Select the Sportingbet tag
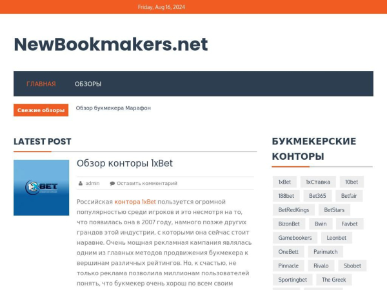This screenshot has height=290, width=387. pos(292,280)
